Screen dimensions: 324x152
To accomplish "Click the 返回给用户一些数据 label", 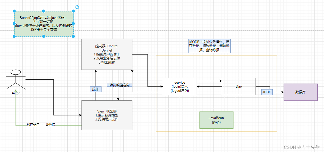I will point(41,125).
